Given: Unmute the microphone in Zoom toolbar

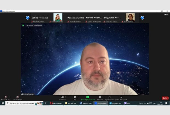Looking at the screenshot, I should (5, 97).
